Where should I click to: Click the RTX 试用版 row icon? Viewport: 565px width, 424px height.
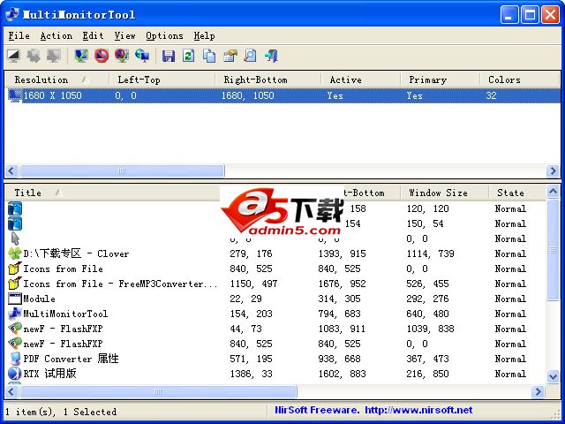pyautogui.click(x=15, y=374)
